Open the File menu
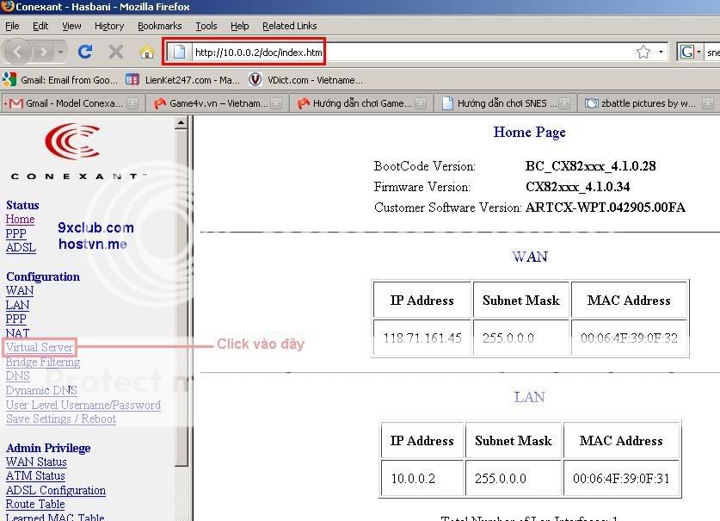 [x=12, y=26]
